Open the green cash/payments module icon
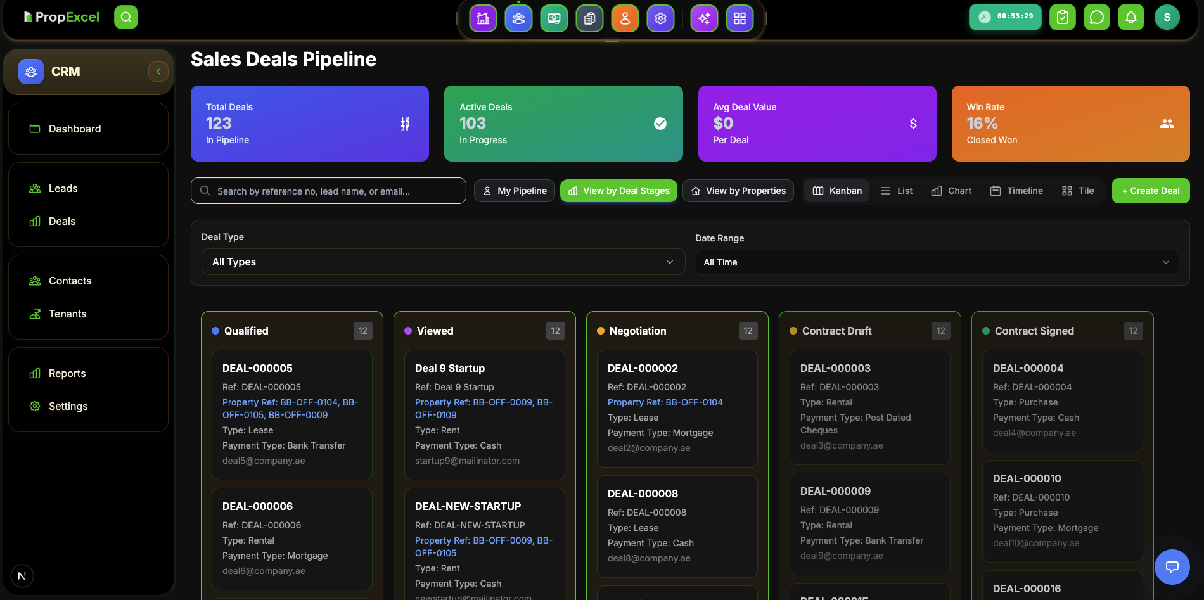 [x=554, y=18]
